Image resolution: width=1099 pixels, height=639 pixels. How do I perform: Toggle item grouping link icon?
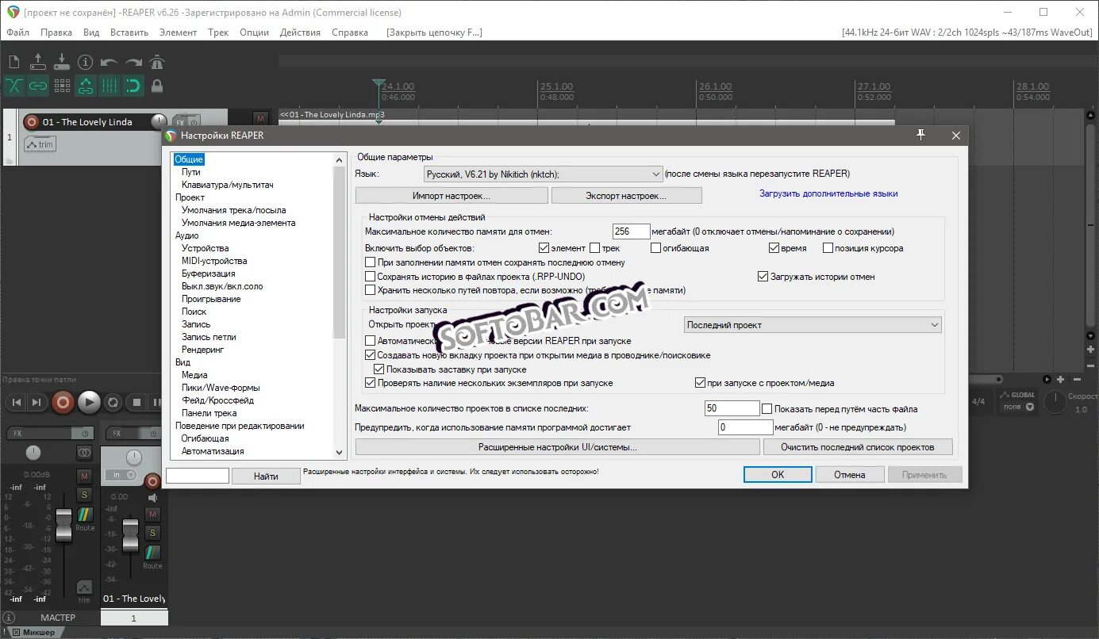click(37, 86)
